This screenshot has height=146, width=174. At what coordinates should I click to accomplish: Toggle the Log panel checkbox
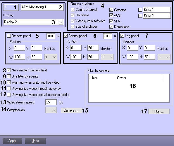click(x=122, y=36)
